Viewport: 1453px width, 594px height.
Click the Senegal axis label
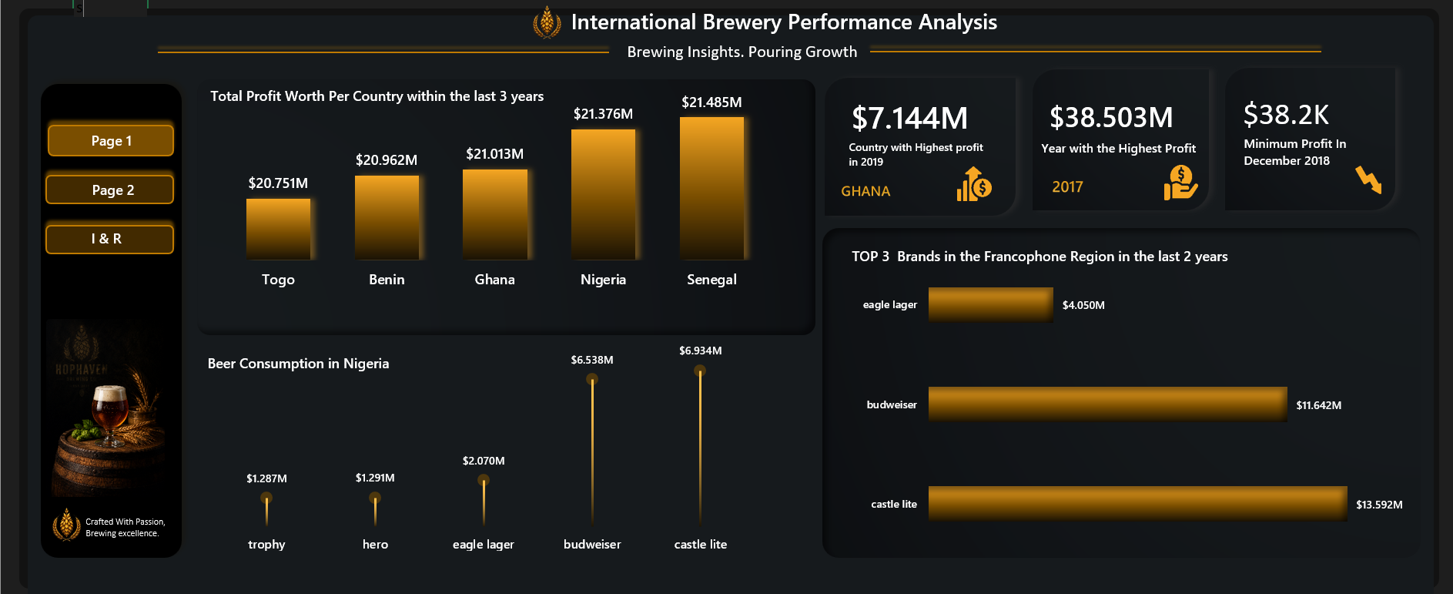pyautogui.click(x=711, y=280)
